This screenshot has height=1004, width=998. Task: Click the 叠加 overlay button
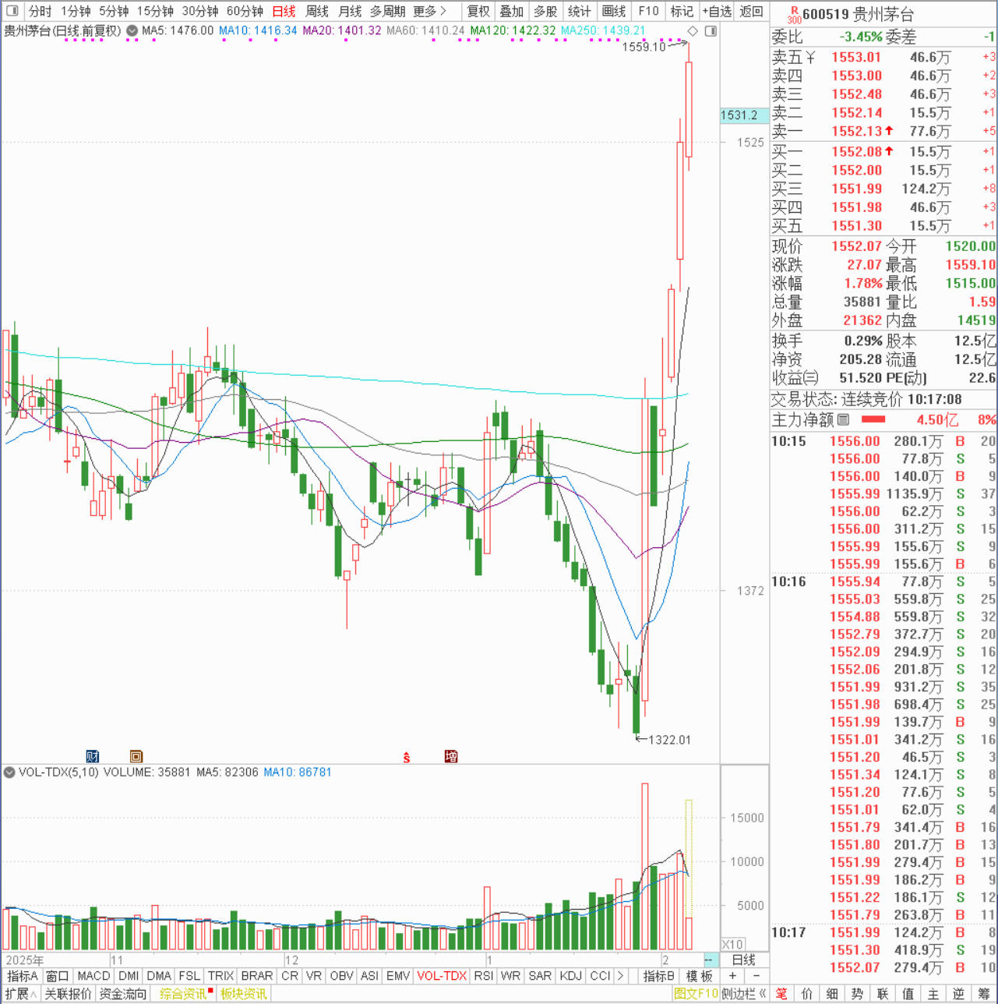512,11
